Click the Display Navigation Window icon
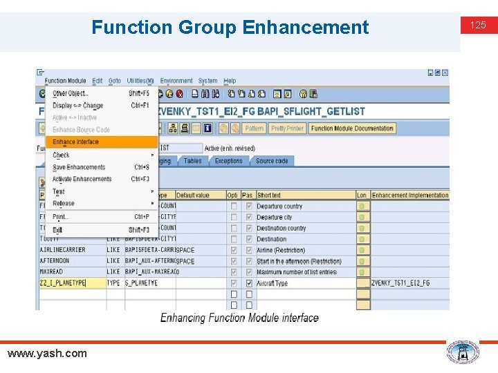 point(185,128)
